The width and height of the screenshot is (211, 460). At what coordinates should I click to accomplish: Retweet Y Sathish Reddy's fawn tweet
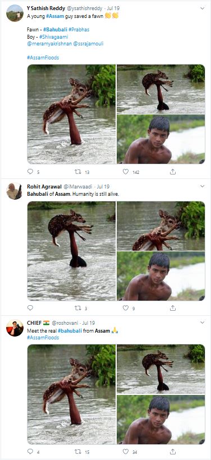point(78,172)
